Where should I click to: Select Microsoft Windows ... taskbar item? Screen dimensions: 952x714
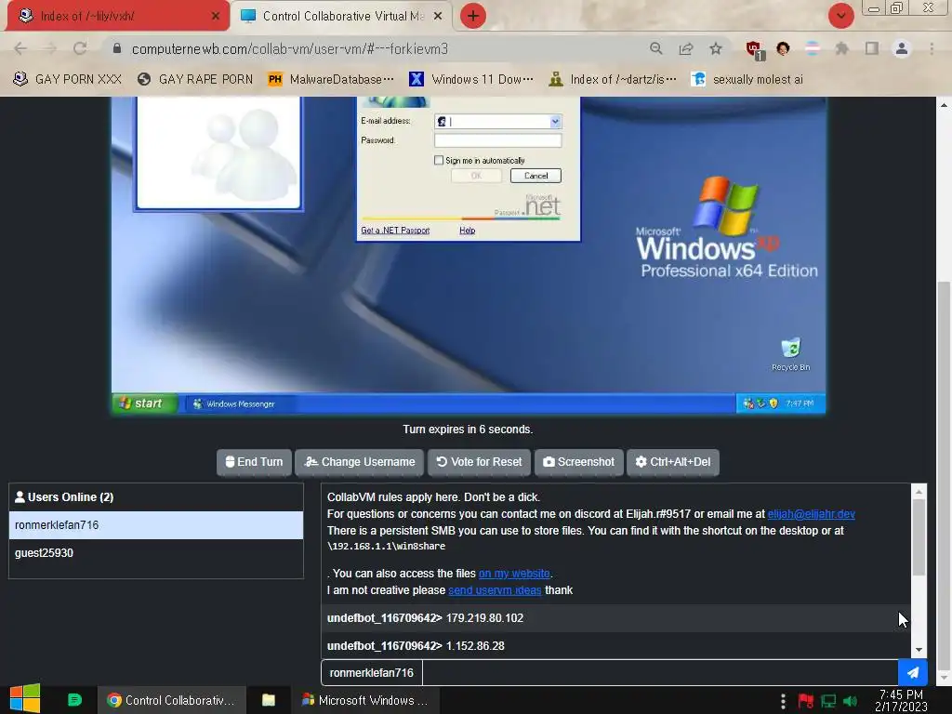coord(366,700)
